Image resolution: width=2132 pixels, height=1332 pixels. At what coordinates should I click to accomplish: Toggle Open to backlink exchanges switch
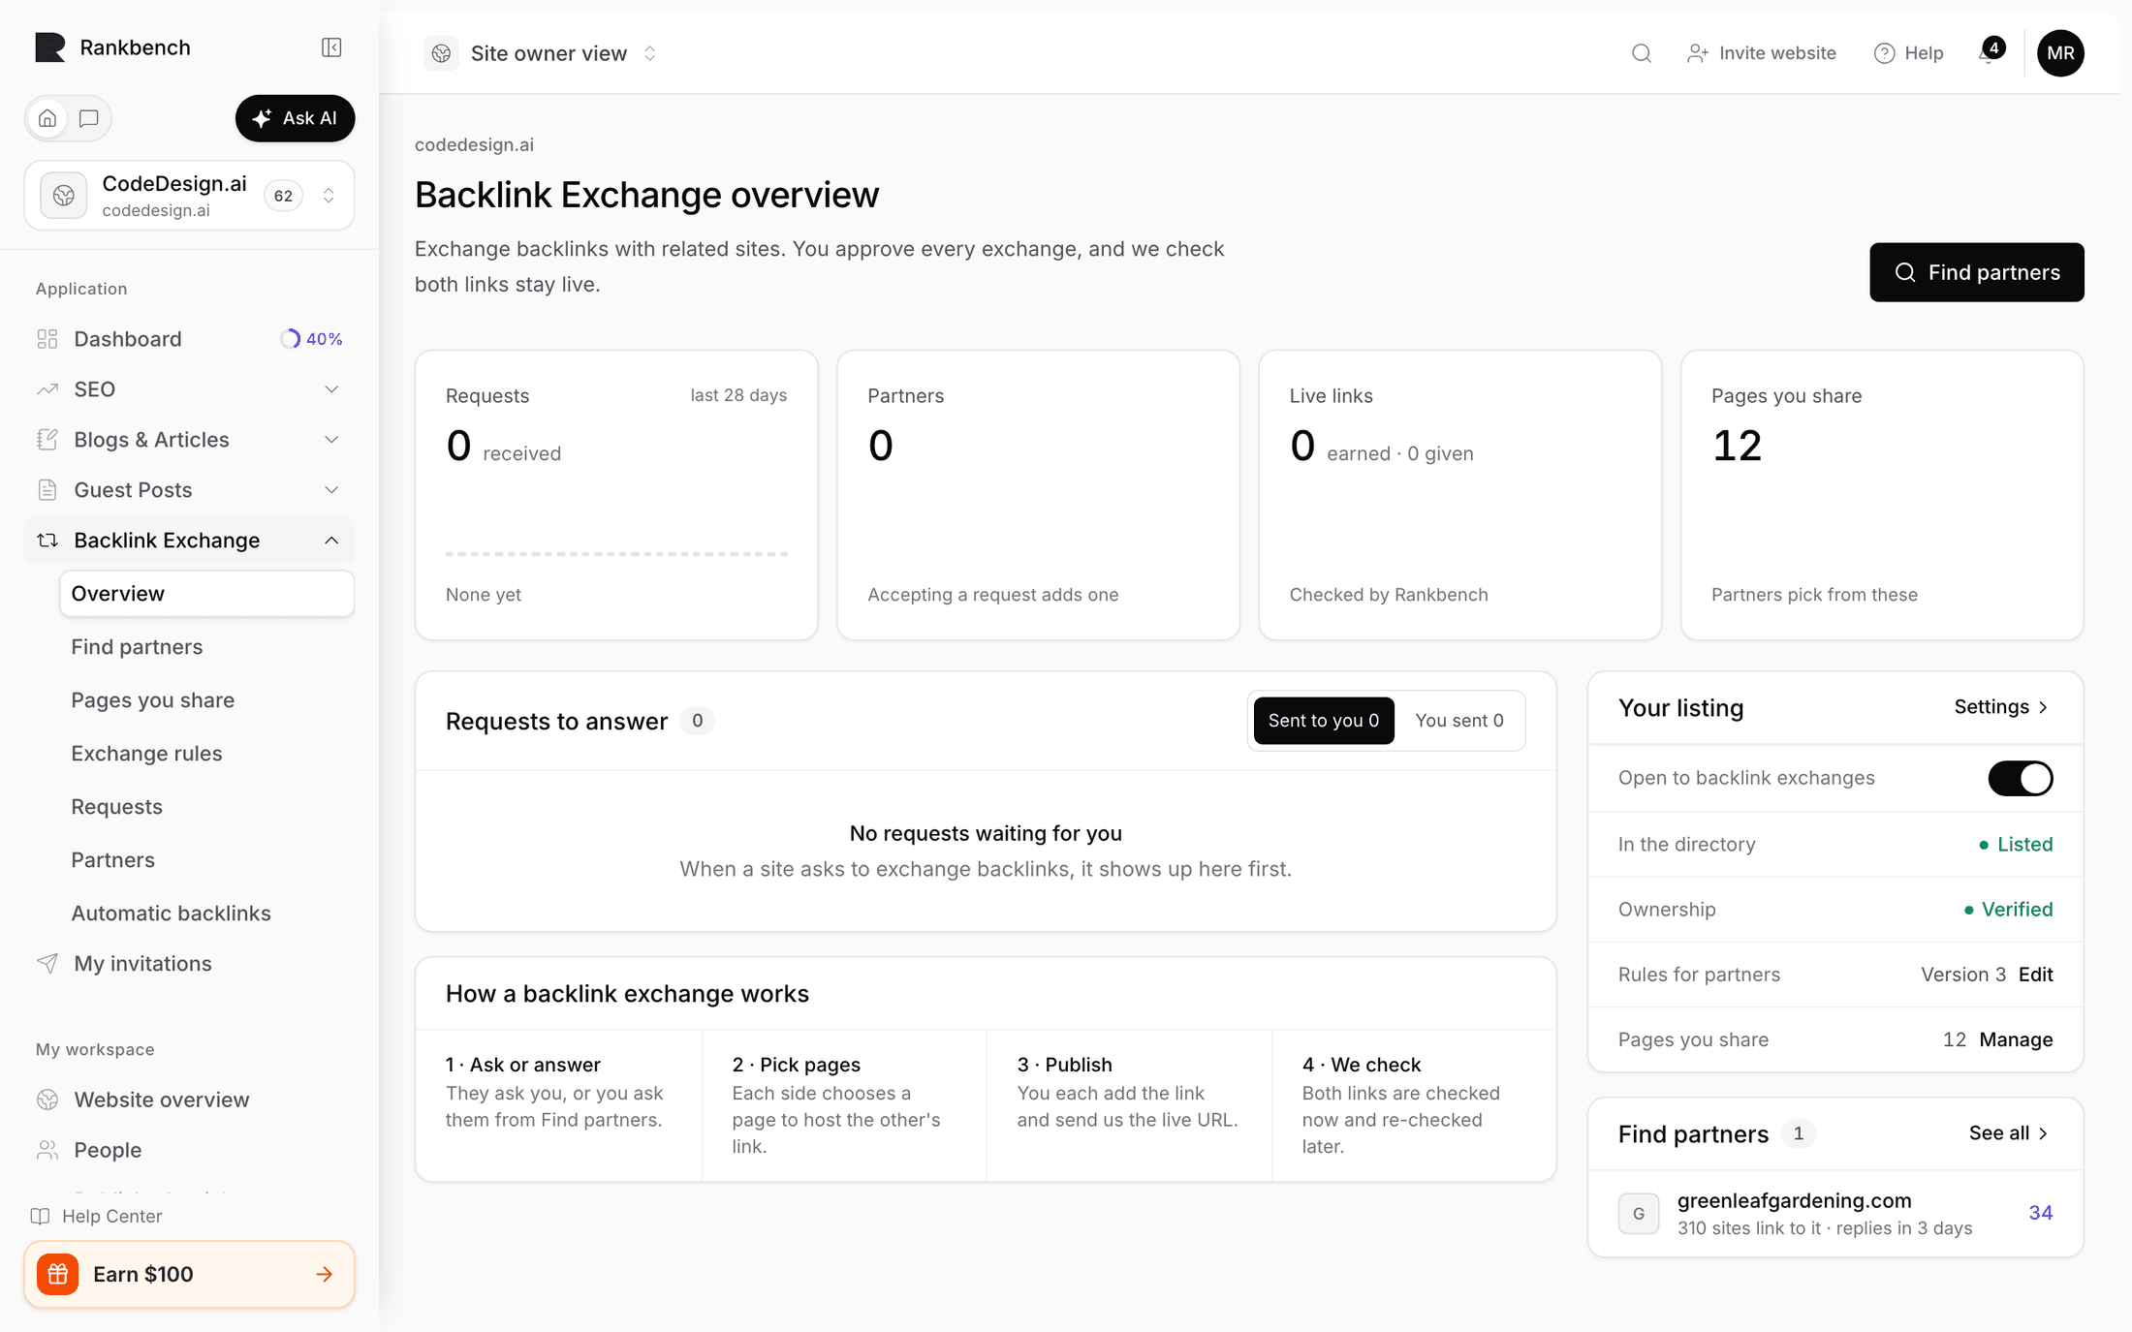pos(2021,778)
